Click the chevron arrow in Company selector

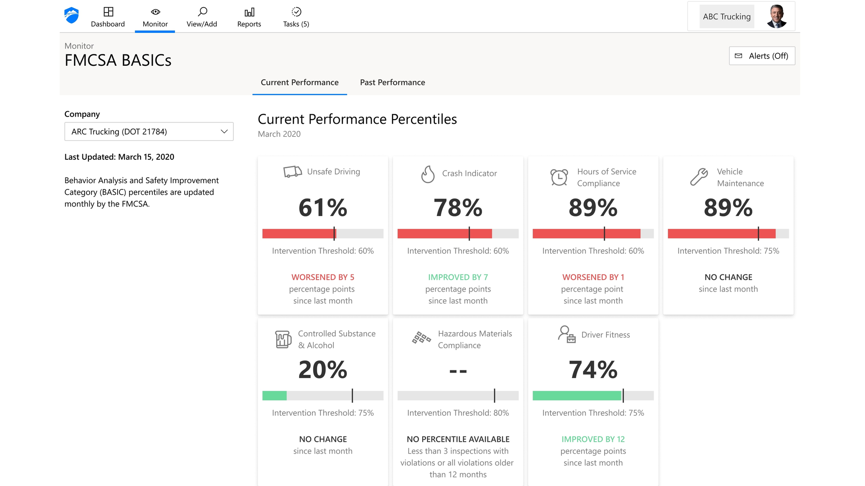click(x=224, y=131)
